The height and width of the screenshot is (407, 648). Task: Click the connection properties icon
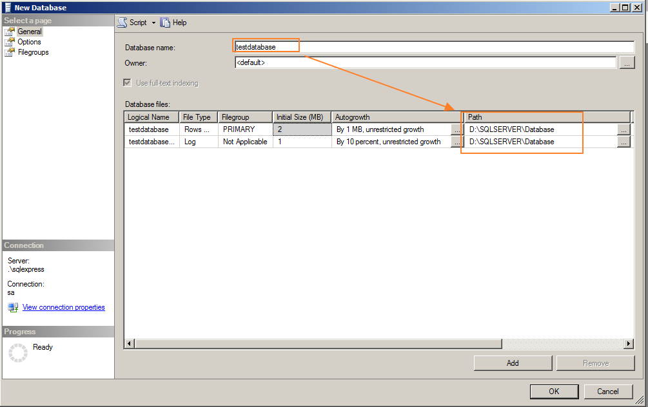tap(13, 308)
